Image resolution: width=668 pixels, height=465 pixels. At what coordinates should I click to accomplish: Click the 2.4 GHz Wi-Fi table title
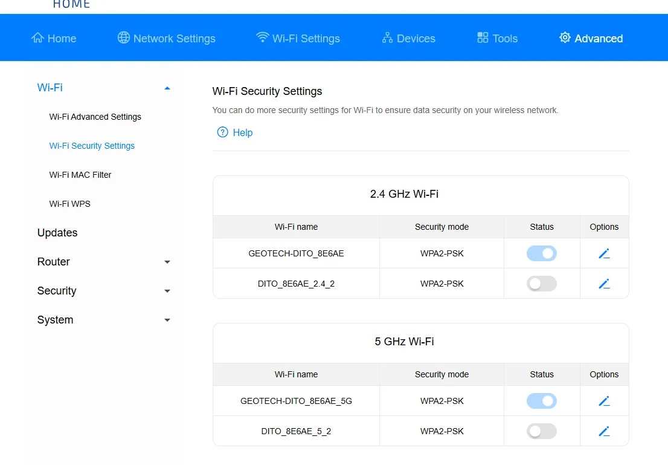pyautogui.click(x=404, y=194)
